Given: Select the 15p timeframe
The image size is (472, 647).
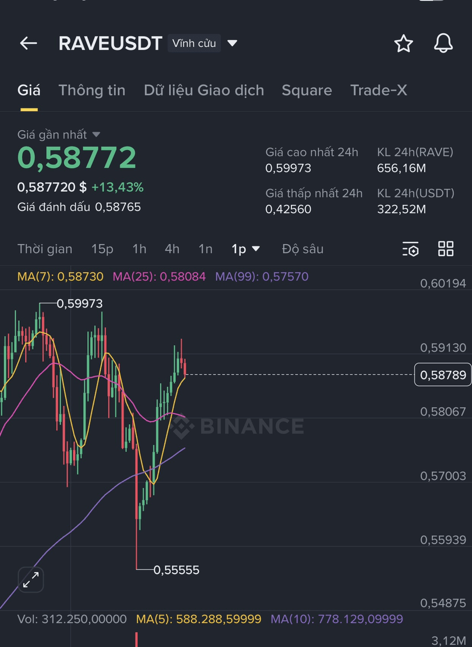Looking at the screenshot, I should [x=102, y=249].
